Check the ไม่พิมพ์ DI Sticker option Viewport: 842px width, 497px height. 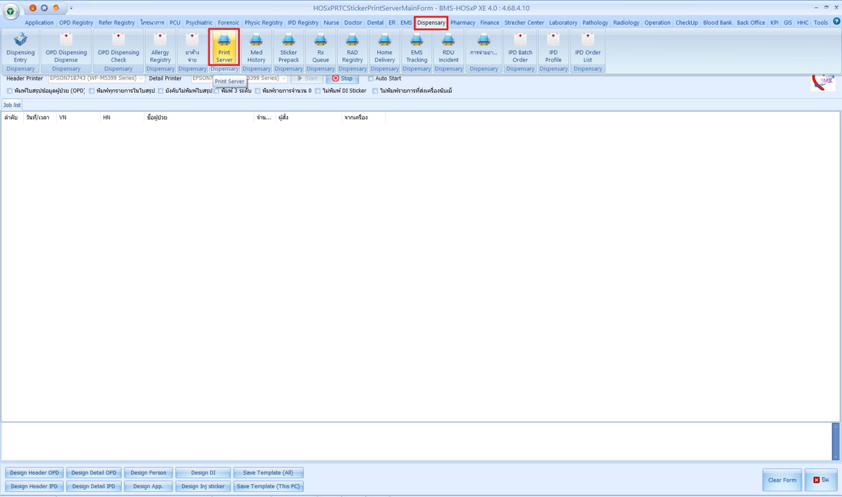318,91
